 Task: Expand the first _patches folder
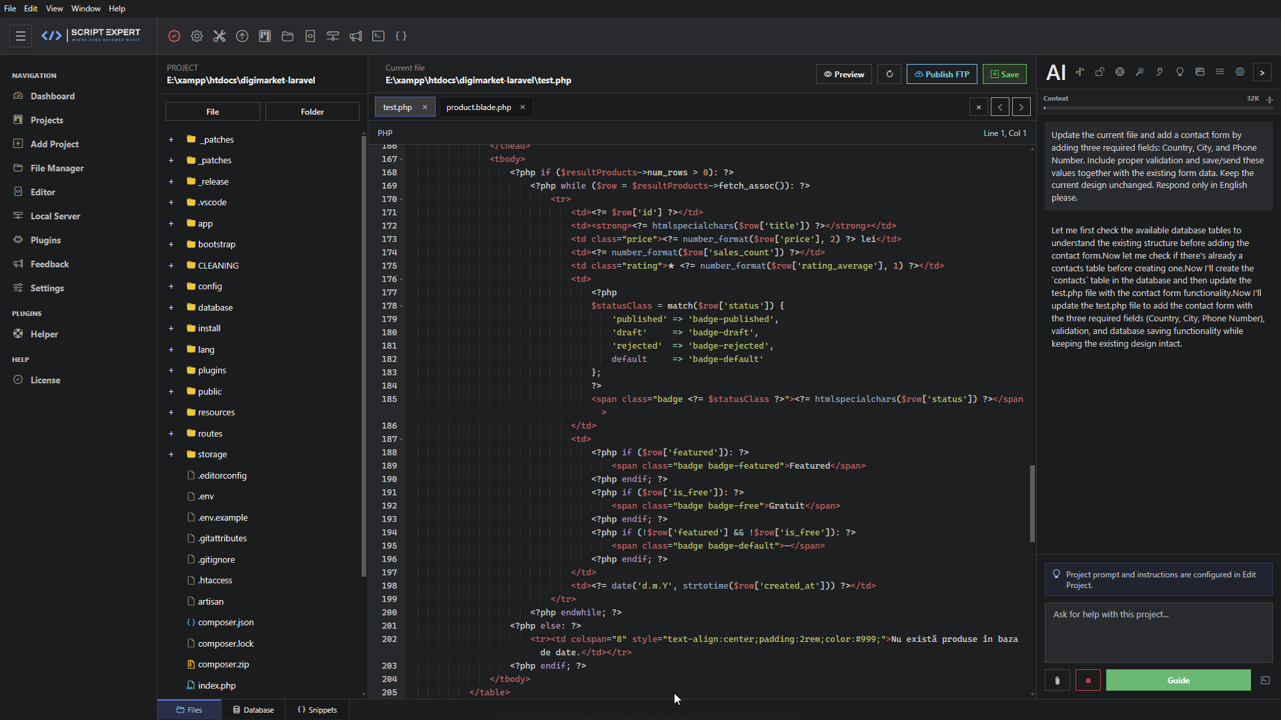click(171, 139)
